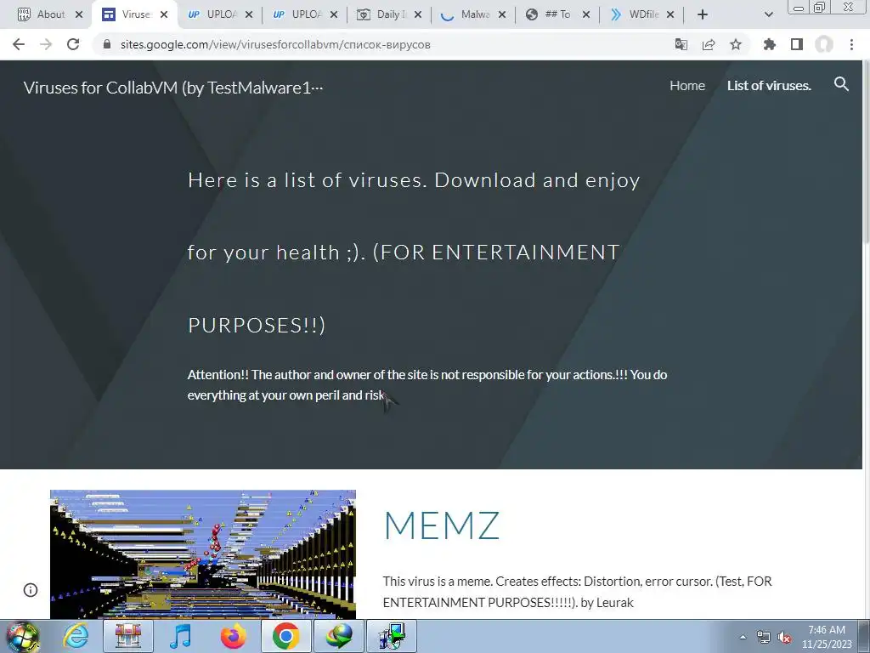
Task: Click the Viruses for CollabVM site title
Action: [173, 88]
